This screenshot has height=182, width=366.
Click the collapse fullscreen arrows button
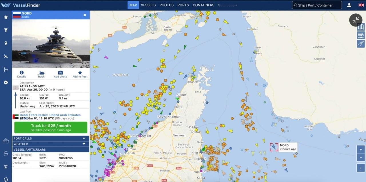pyautogui.click(x=356, y=20)
